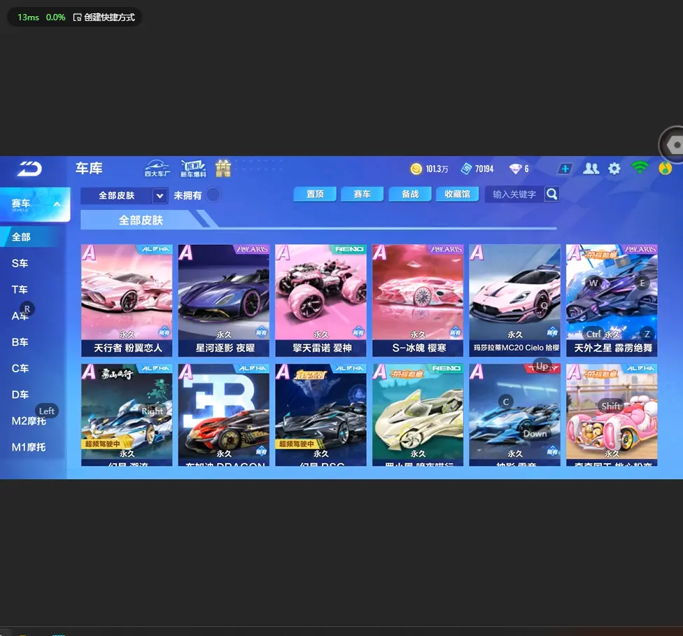The width and height of the screenshot is (683, 636).
Task: Select the 玛莎拉蒂MC20 Cielo 拾樱 card
Action: (x=515, y=301)
